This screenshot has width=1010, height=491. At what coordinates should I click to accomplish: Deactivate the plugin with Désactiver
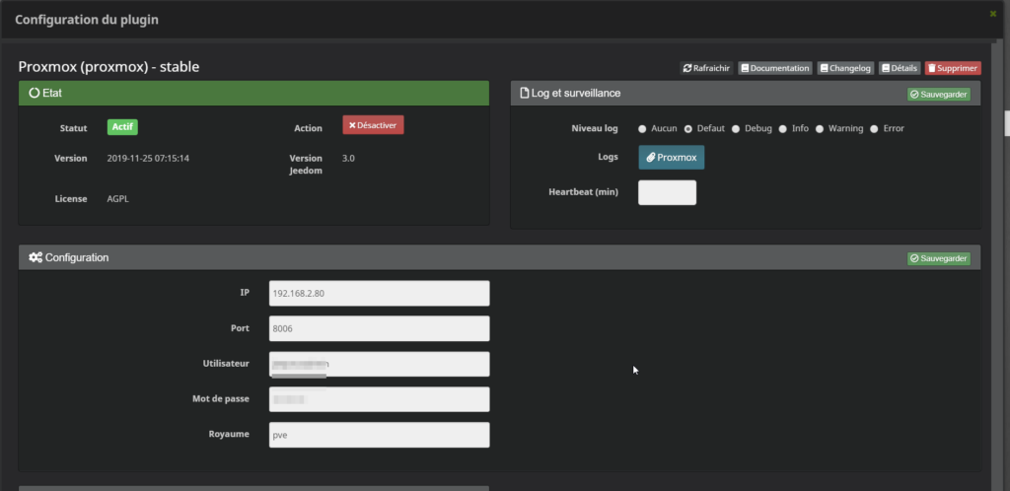373,125
